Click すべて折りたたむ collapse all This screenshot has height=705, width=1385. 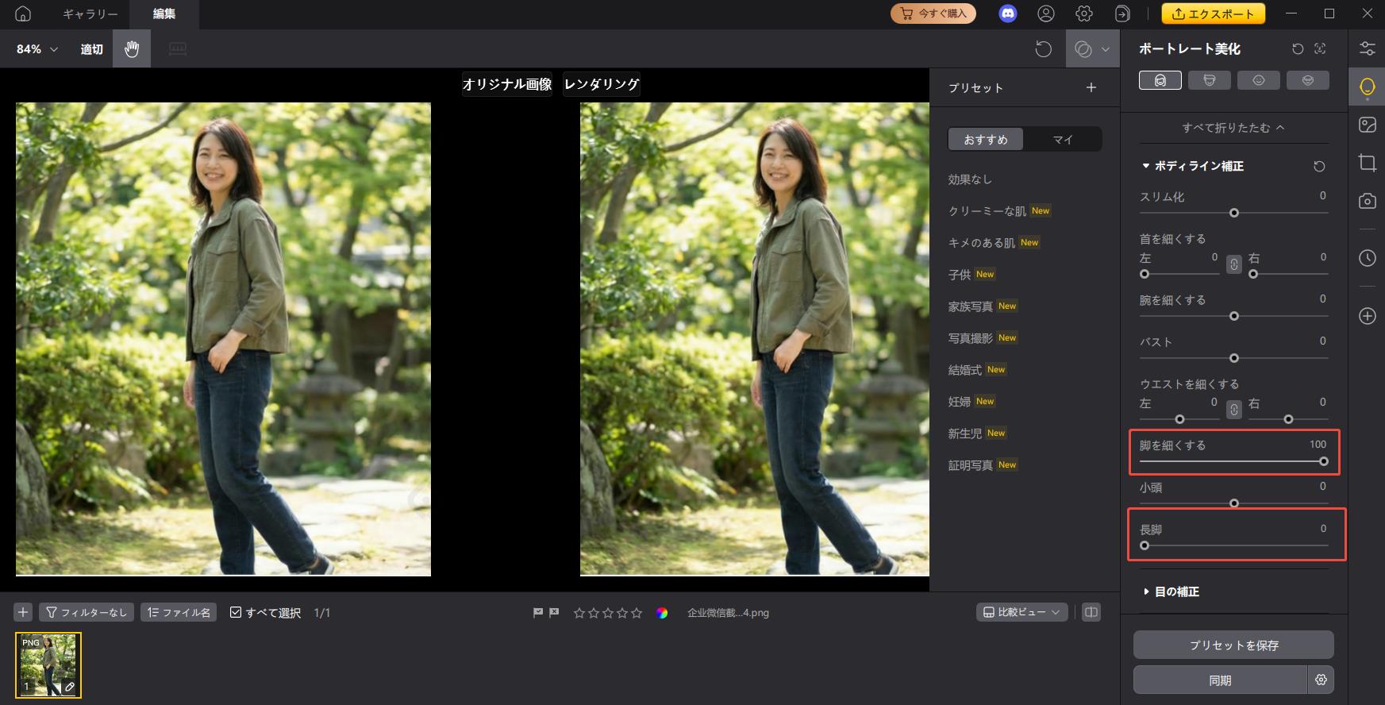pyautogui.click(x=1233, y=127)
